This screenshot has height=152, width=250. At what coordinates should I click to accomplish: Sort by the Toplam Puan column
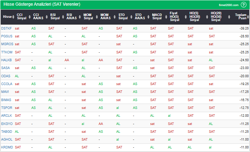click(x=241, y=16)
